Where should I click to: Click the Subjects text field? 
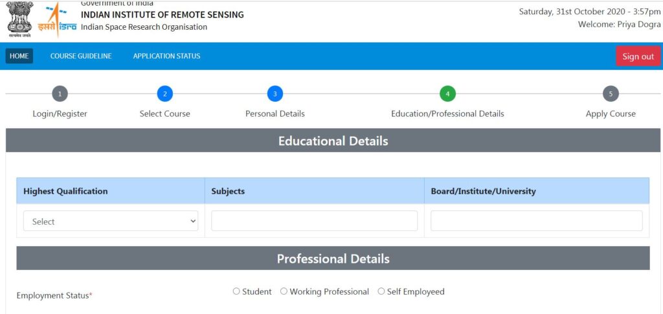coord(315,221)
